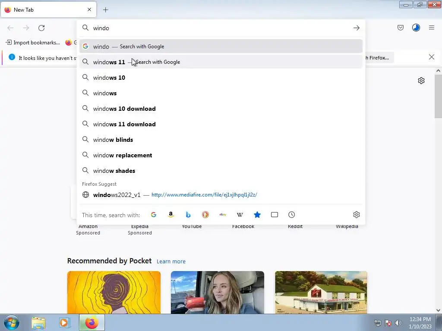This screenshot has height=331, width=442.
Task: Click the forward navigation arrow
Action: coord(26,28)
